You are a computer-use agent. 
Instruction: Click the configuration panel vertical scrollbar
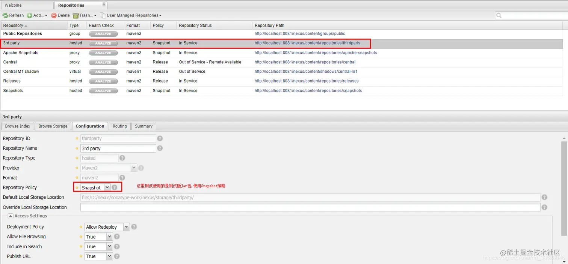[564, 189]
